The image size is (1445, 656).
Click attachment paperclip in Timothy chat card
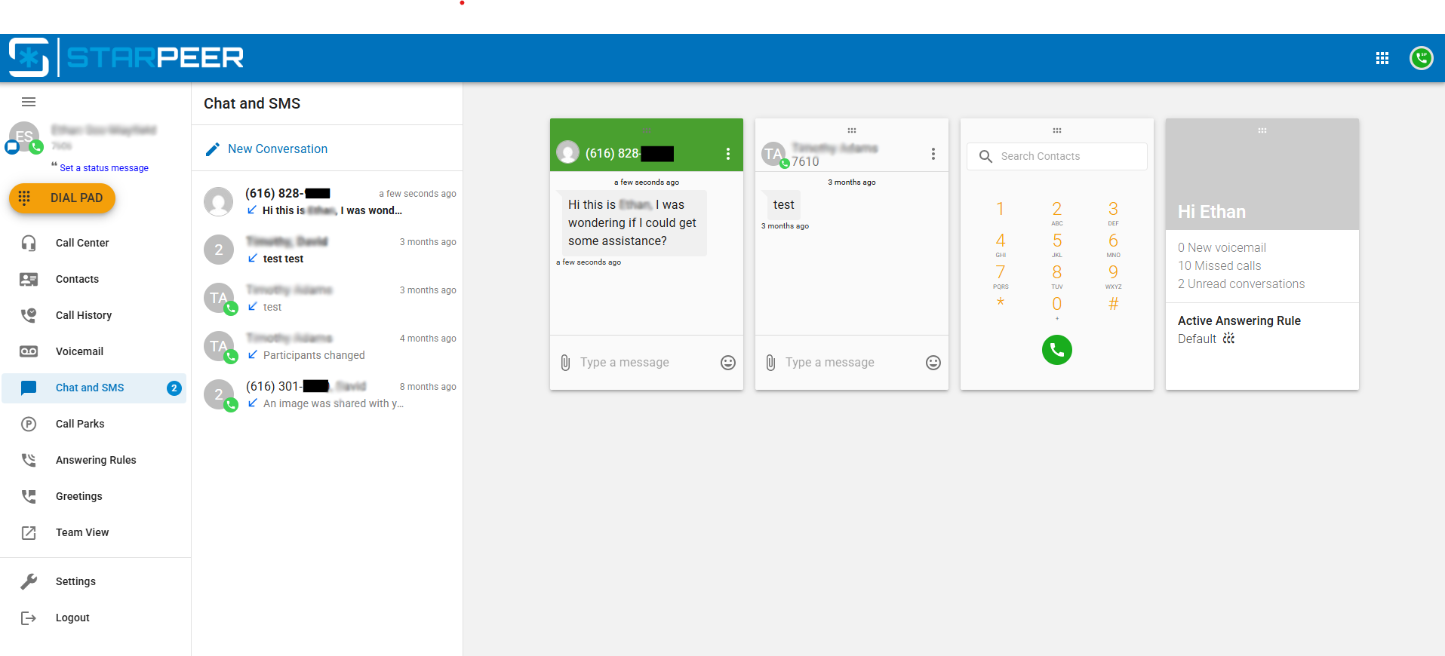pos(770,363)
